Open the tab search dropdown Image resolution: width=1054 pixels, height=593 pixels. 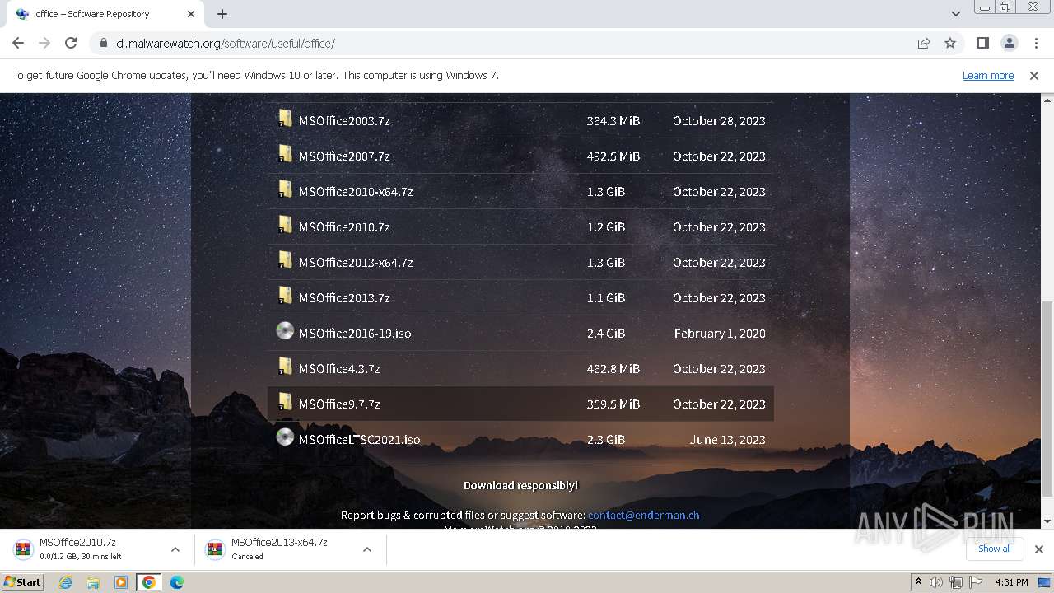955,14
